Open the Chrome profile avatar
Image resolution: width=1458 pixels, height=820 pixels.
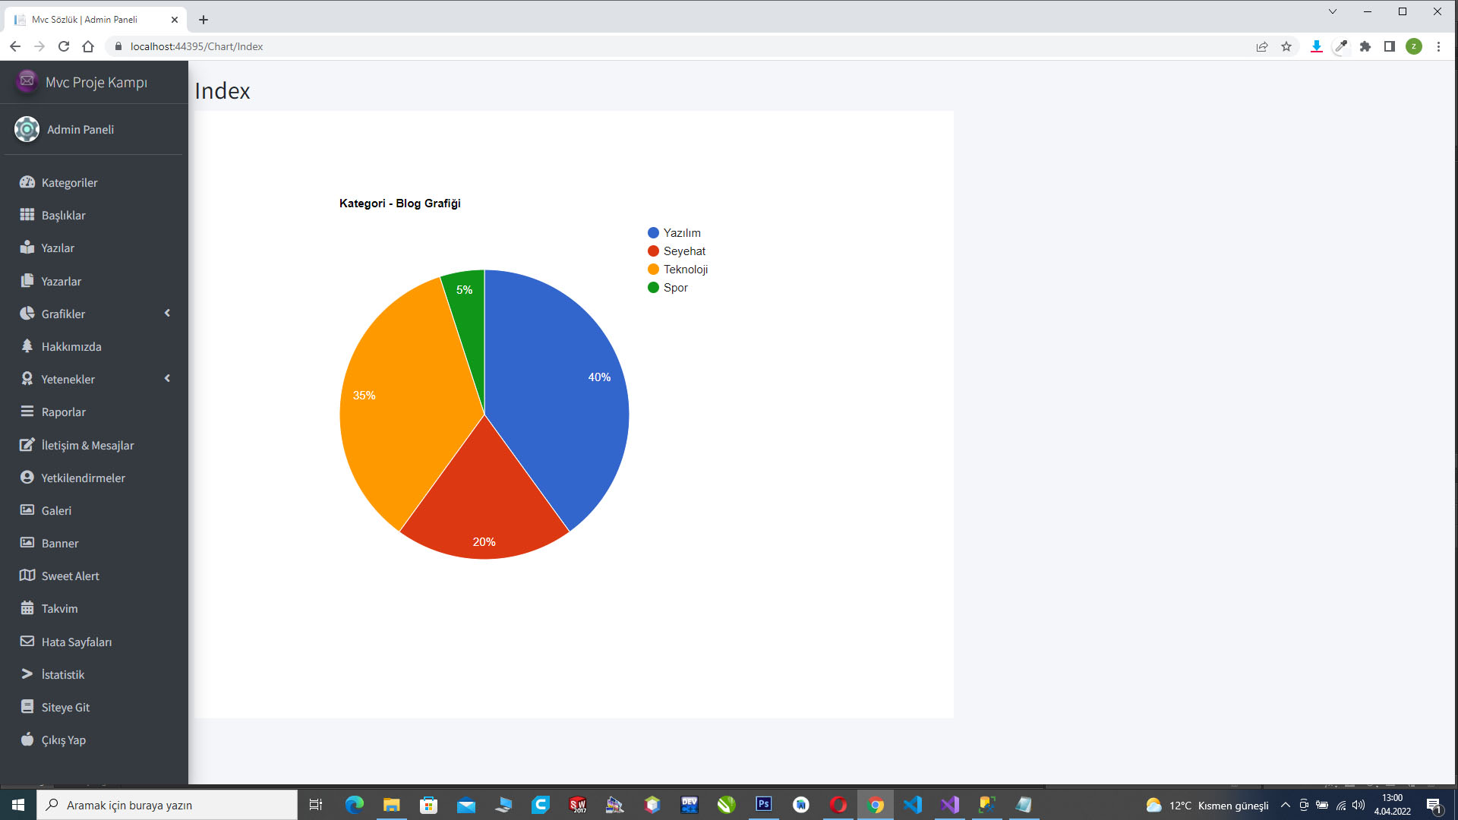[1414, 46]
